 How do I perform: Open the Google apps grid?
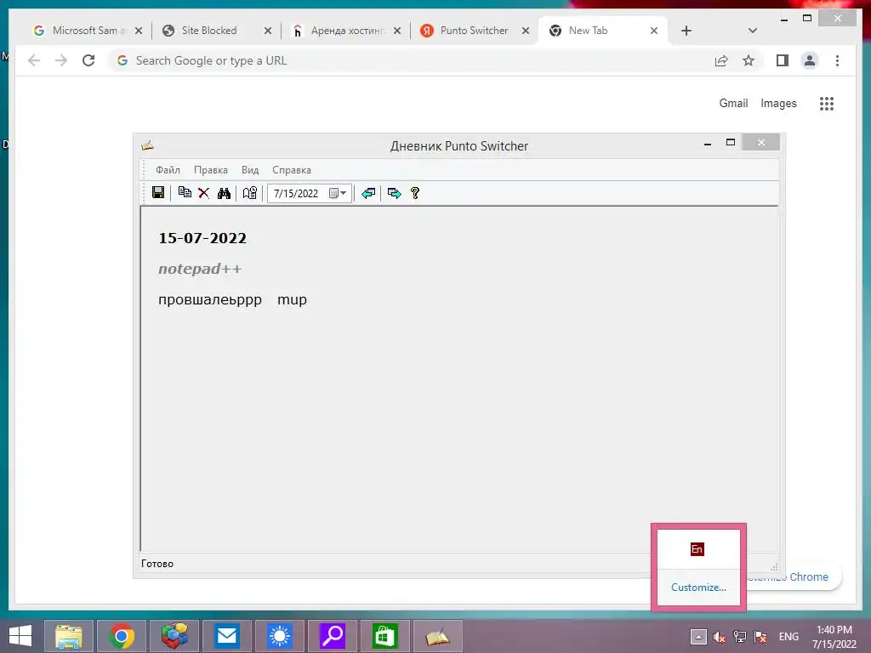(827, 103)
